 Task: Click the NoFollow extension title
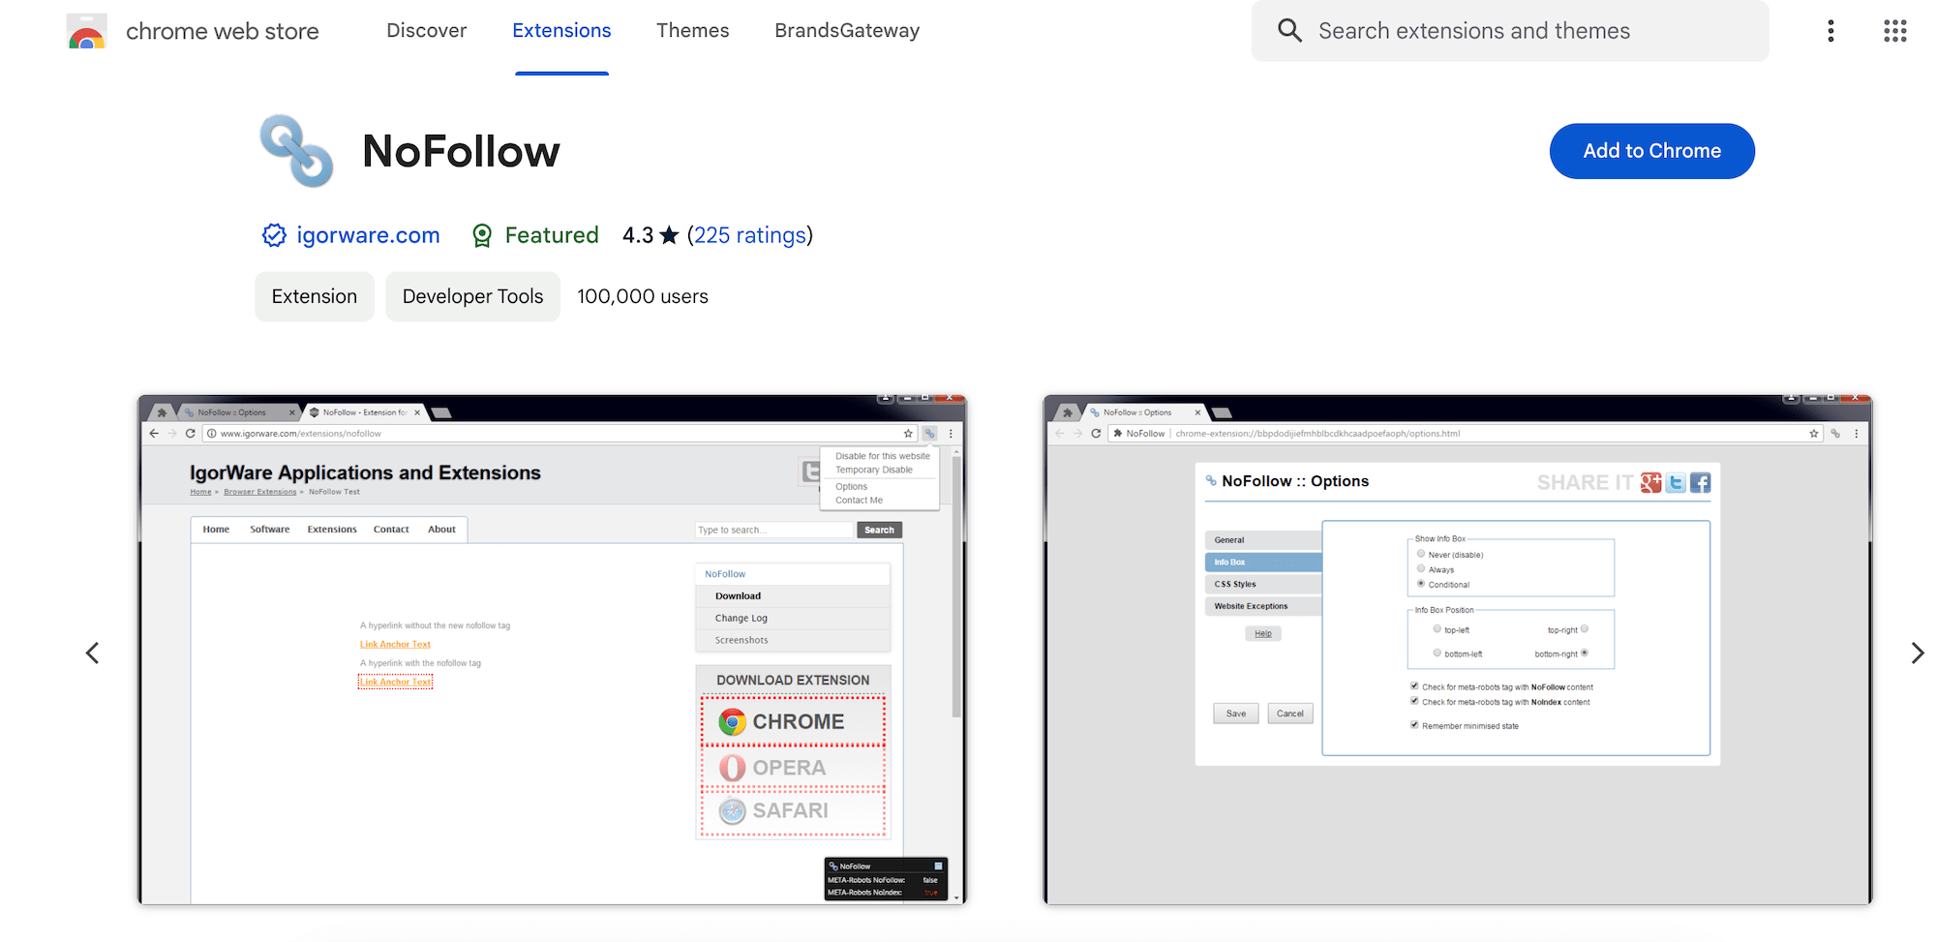(x=461, y=151)
